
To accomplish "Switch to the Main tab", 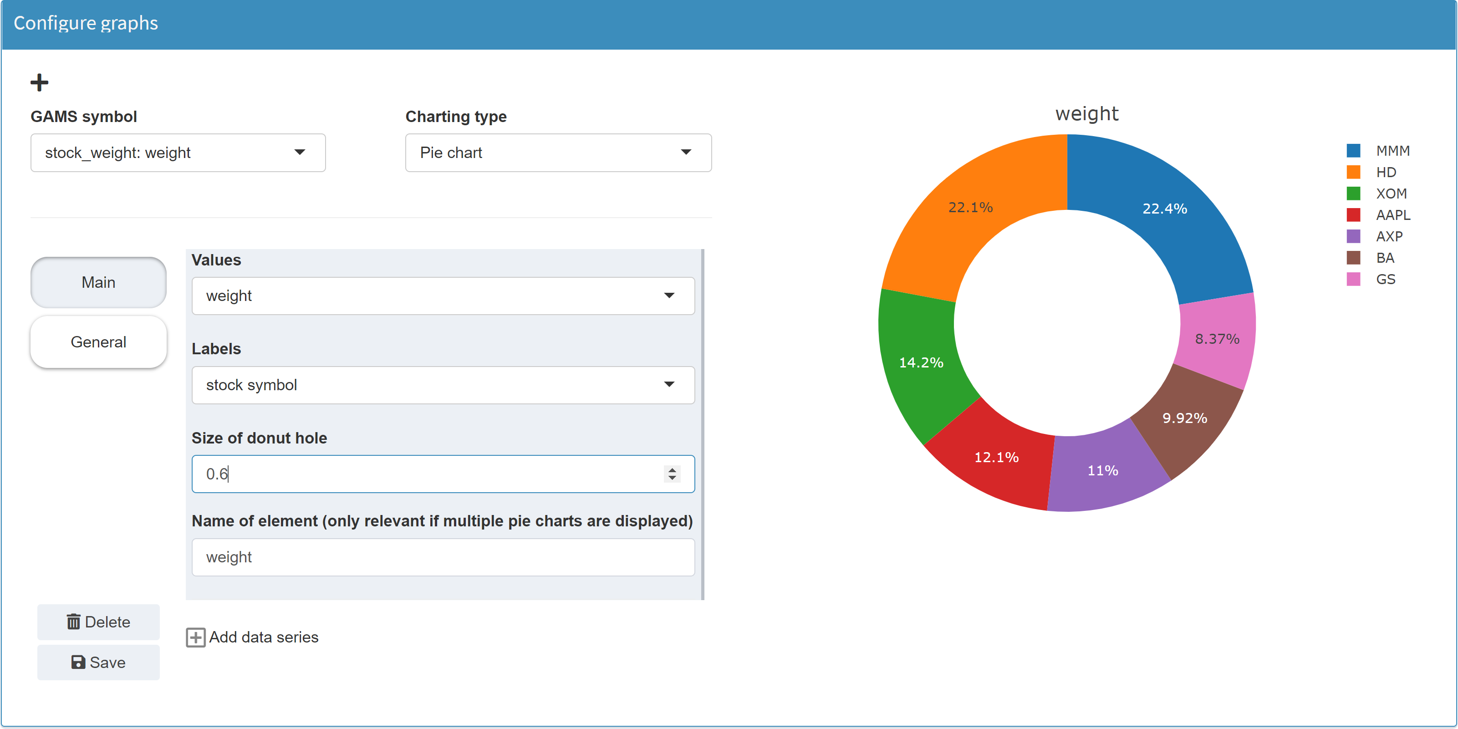I will pyautogui.click(x=98, y=282).
